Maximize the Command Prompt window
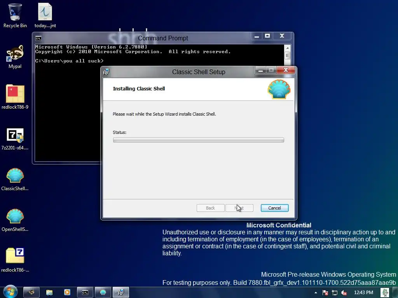This screenshot has height=298, width=398. [x=267, y=36]
